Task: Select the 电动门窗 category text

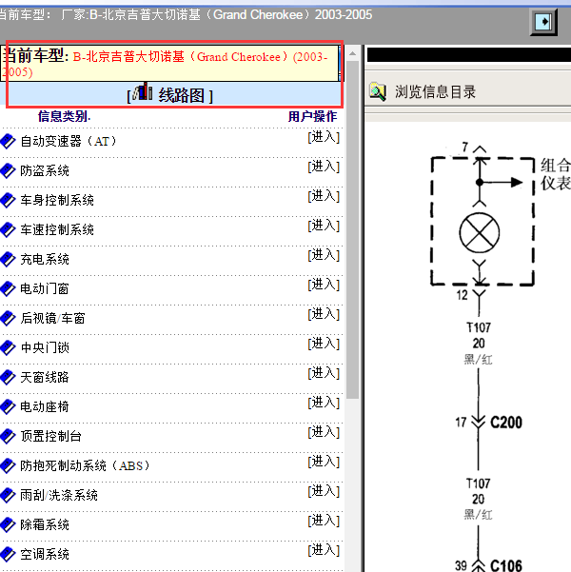Action: click(x=45, y=289)
